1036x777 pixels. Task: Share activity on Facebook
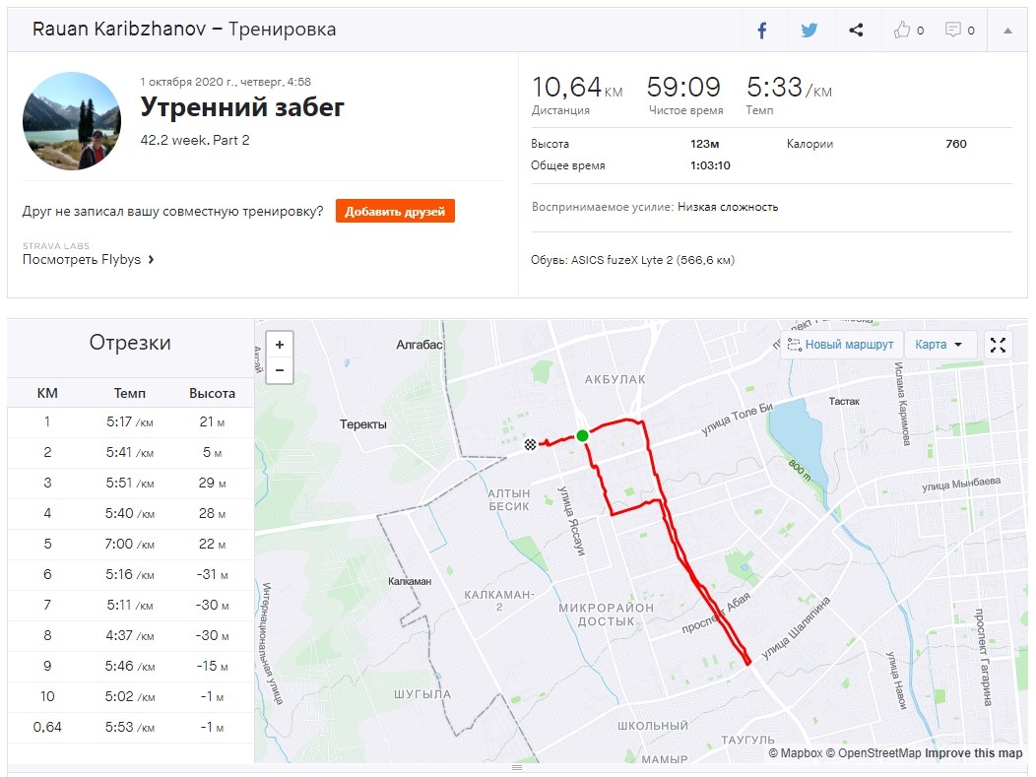coord(762,31)
